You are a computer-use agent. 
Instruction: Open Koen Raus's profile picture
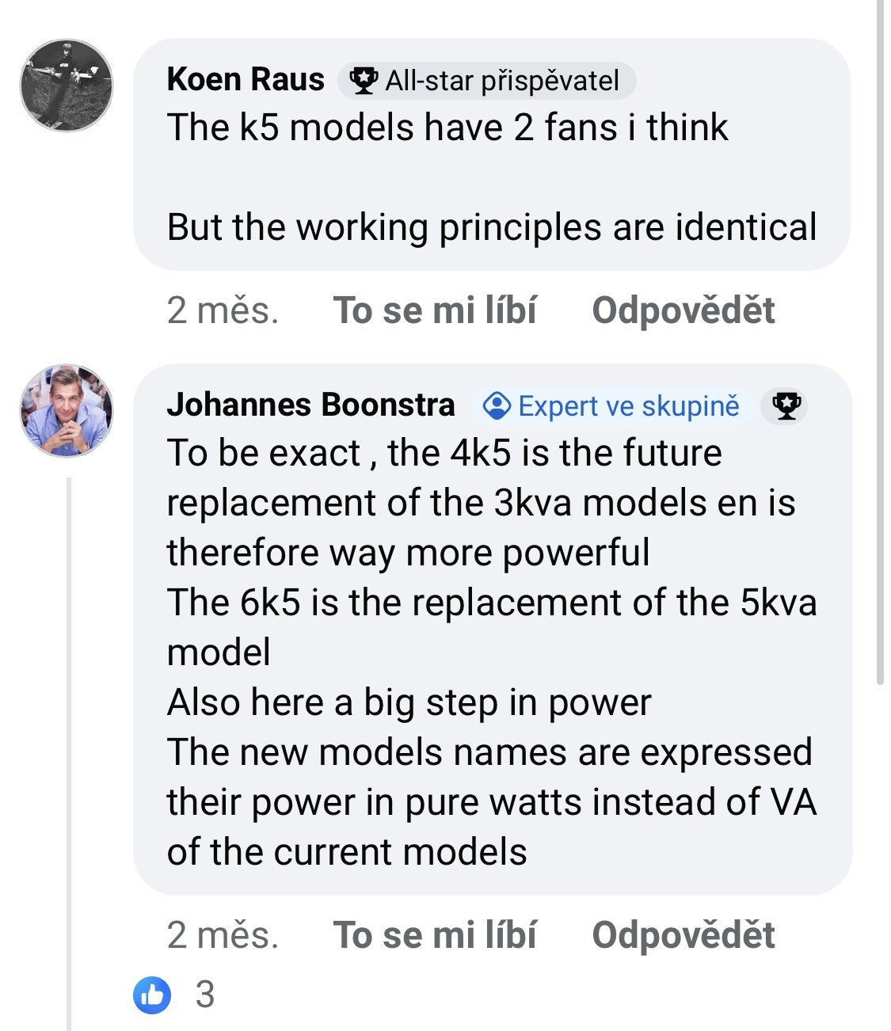[67, 85]
